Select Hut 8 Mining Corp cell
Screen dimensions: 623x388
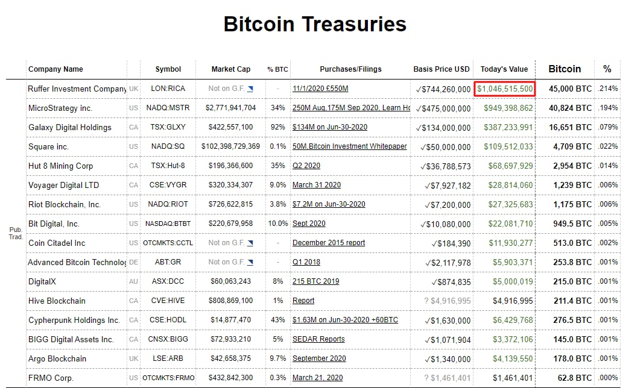[77, 166]
